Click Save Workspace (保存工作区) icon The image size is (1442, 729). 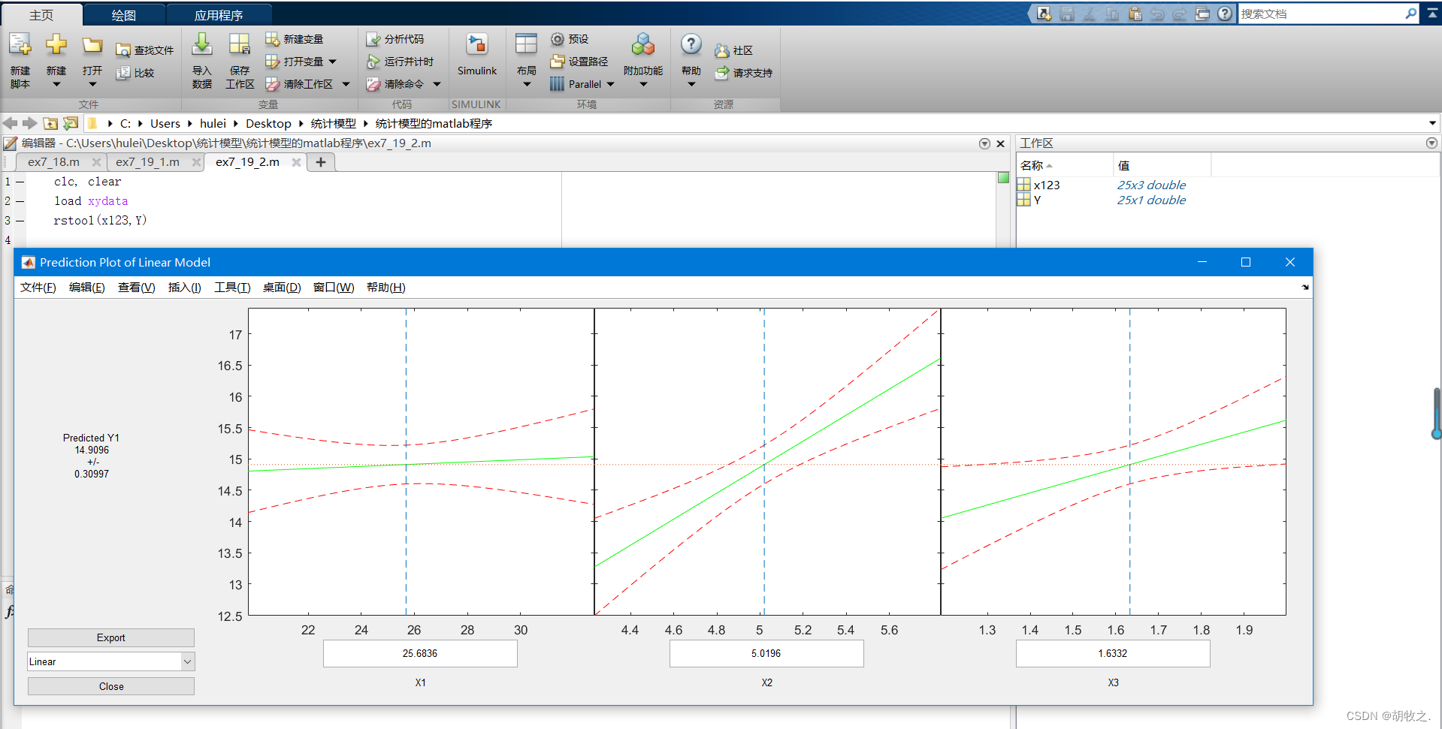click(240, 45)
